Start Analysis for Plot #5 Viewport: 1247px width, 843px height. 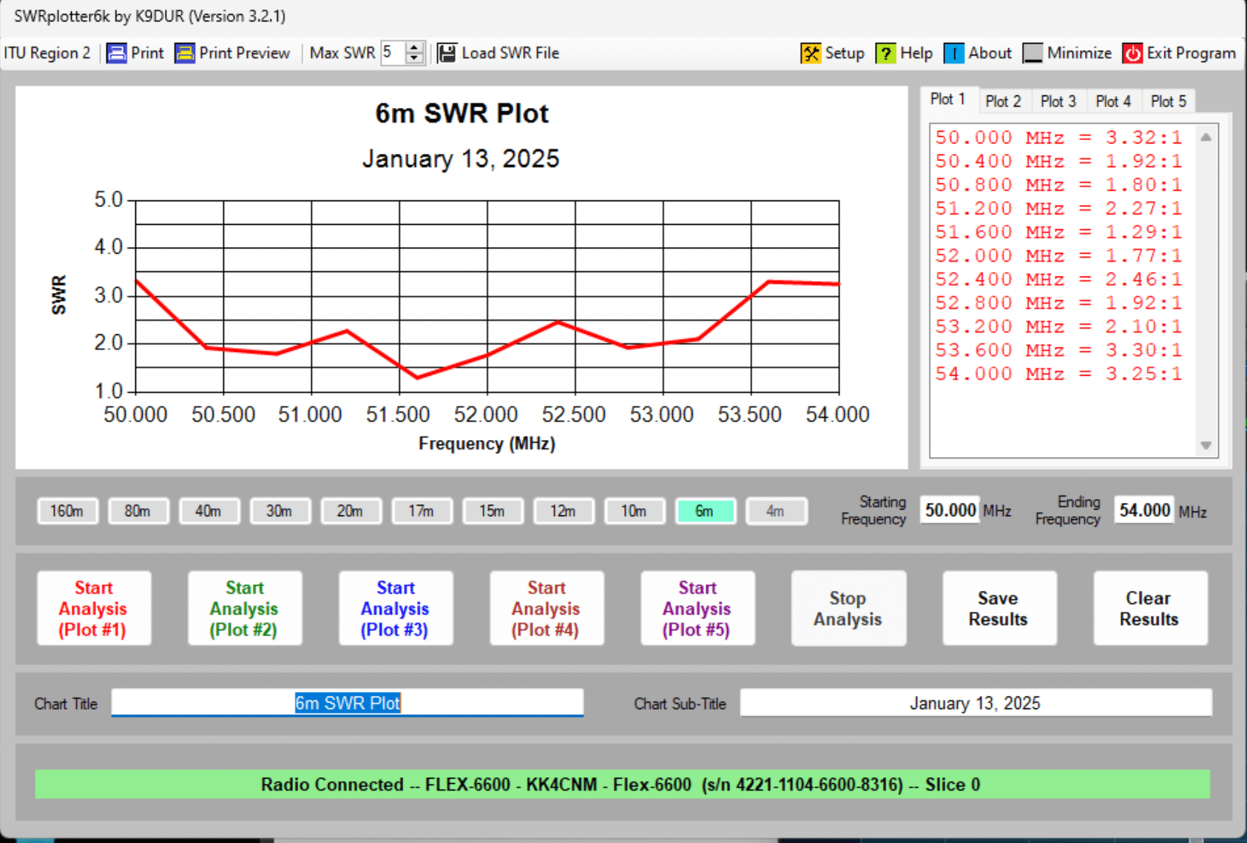(697, 608)
